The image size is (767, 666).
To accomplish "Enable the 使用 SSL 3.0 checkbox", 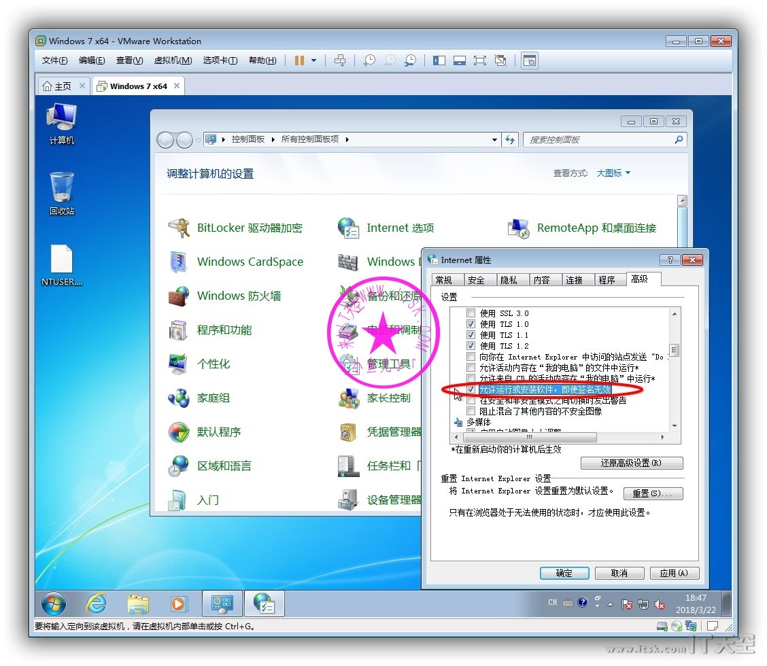I will pos(471,313).
